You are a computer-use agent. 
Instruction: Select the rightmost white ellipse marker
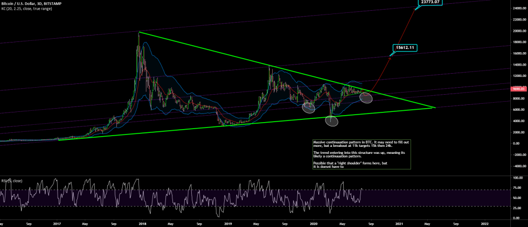click(366, 98)
